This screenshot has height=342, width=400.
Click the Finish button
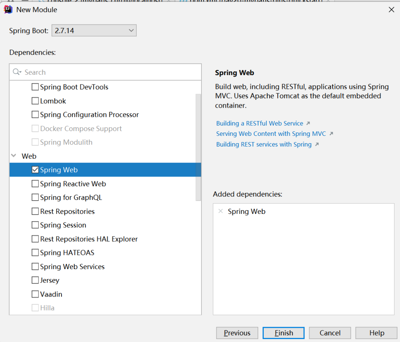284,333
